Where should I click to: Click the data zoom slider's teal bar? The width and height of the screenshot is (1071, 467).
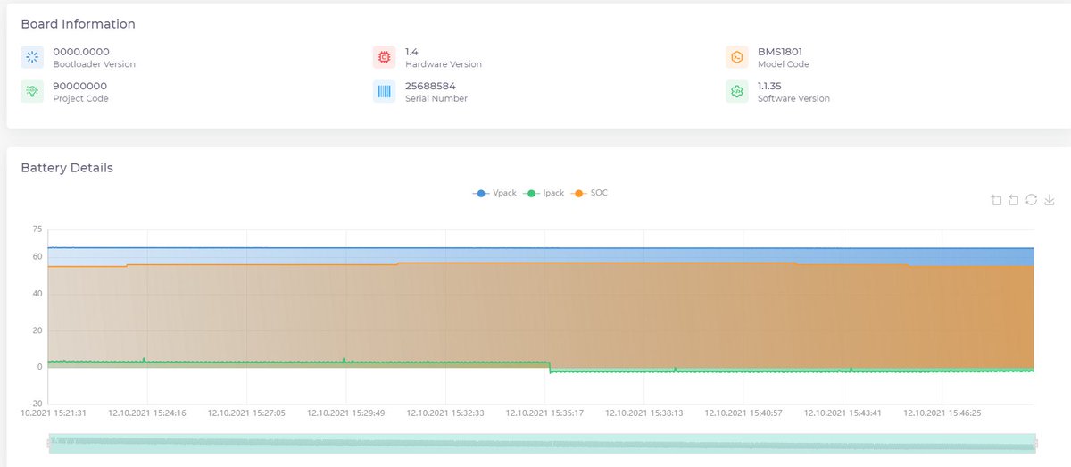point(542,443)
